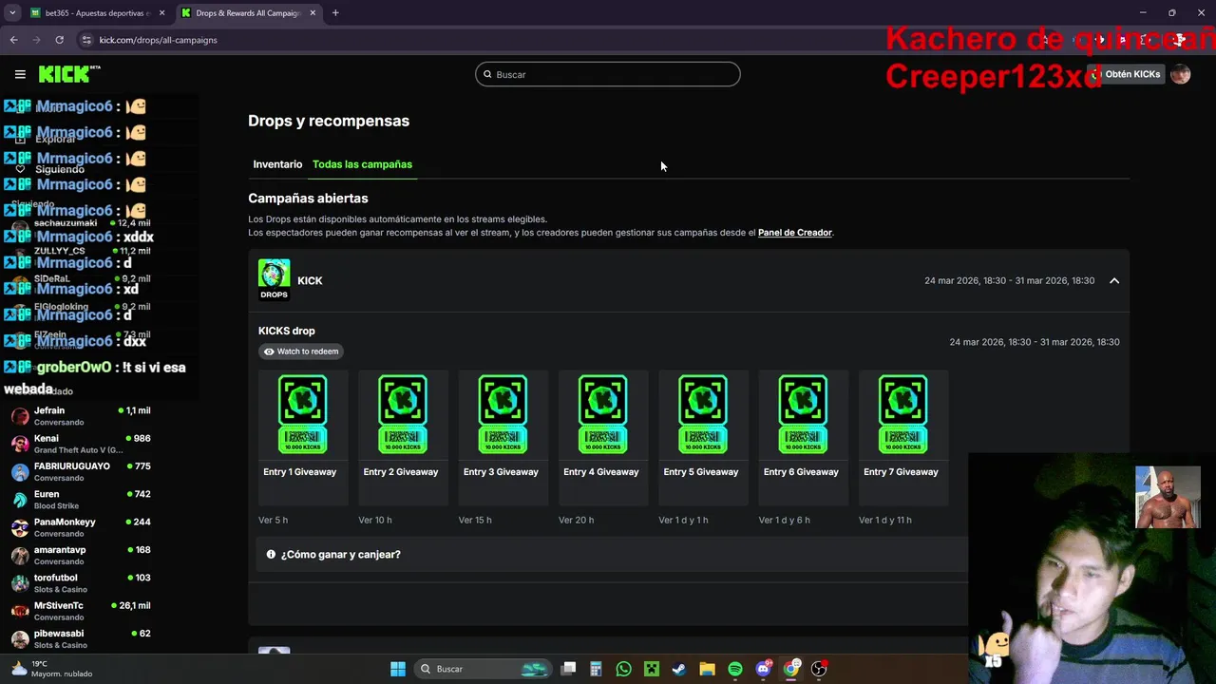Viewport: 1216px width, 684px height.
Task: Open Kenai channel in sidebar
Action: click(81, 444)
